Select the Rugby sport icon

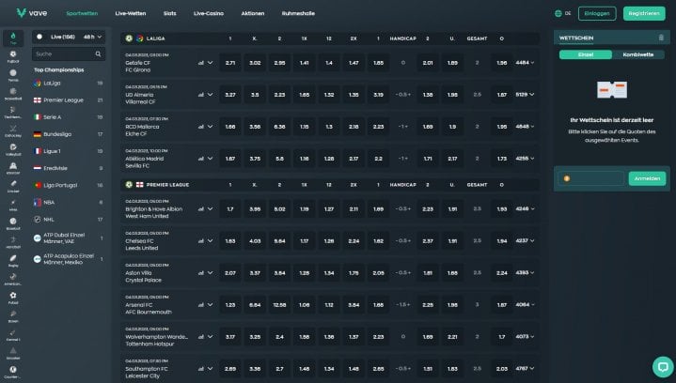click(13, 260)
